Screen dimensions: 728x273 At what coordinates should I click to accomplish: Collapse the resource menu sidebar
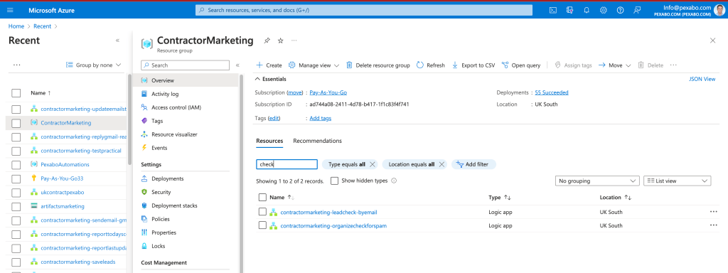[x=237, y=65]
